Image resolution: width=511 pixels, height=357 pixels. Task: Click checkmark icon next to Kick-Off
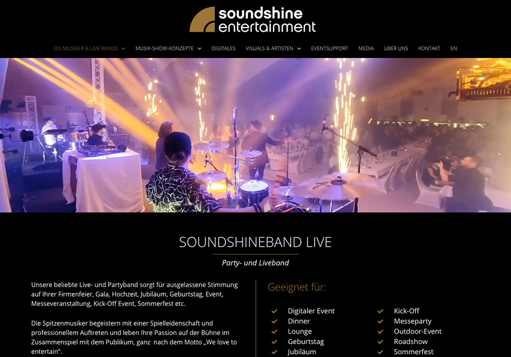380,311
